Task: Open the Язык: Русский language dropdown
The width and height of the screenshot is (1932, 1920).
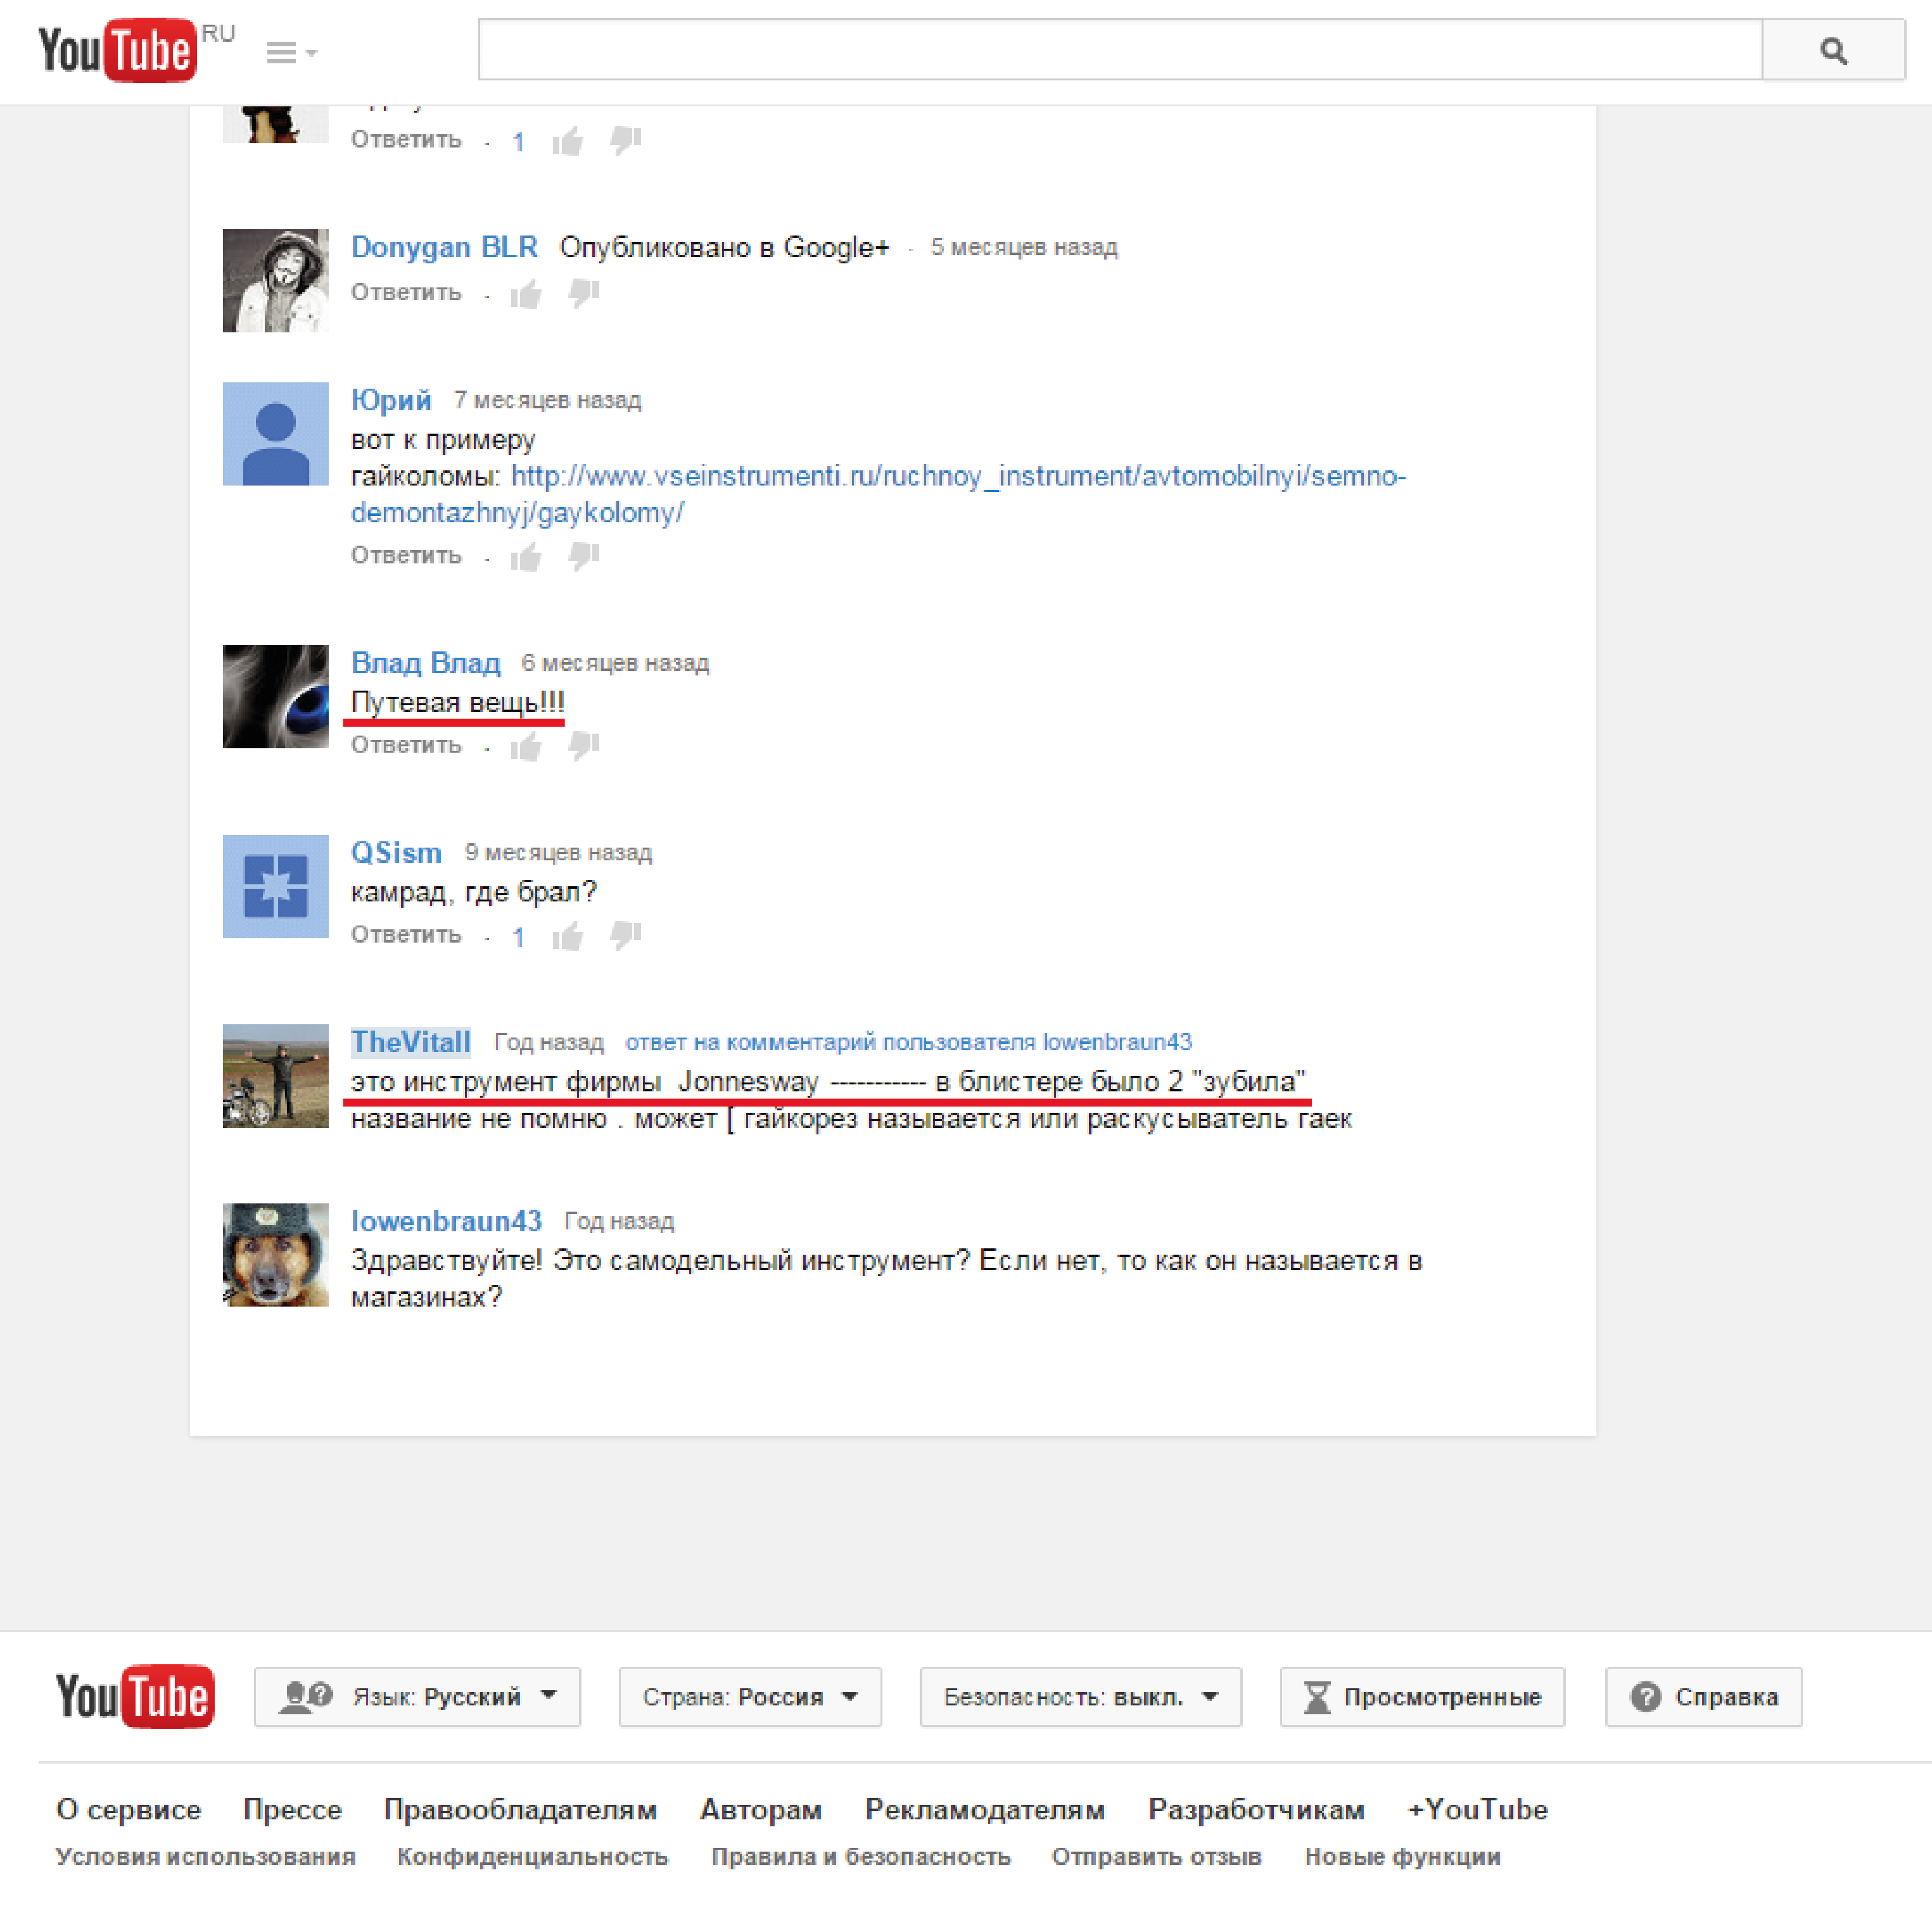Action: click(417, 1696)
